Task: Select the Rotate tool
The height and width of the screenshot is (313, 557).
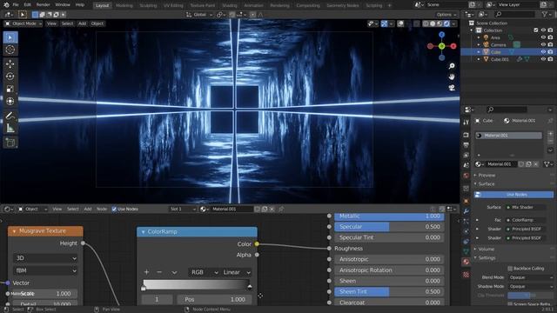Action: point(10,77)
